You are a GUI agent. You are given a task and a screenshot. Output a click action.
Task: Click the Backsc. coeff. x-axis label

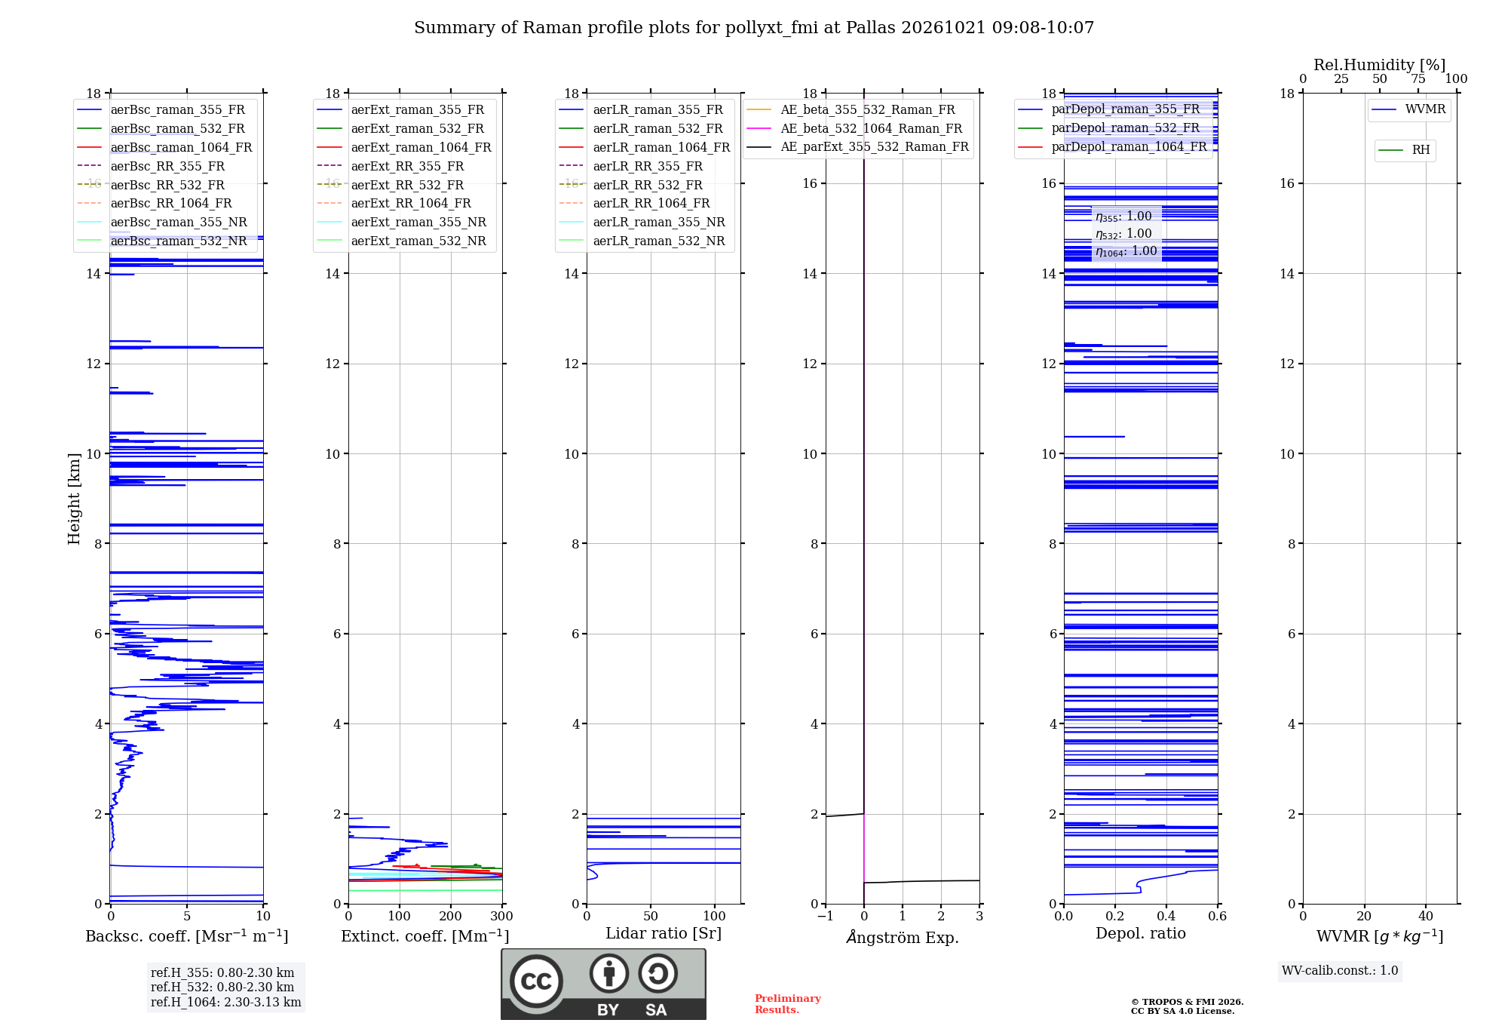(x=187, y=936)
